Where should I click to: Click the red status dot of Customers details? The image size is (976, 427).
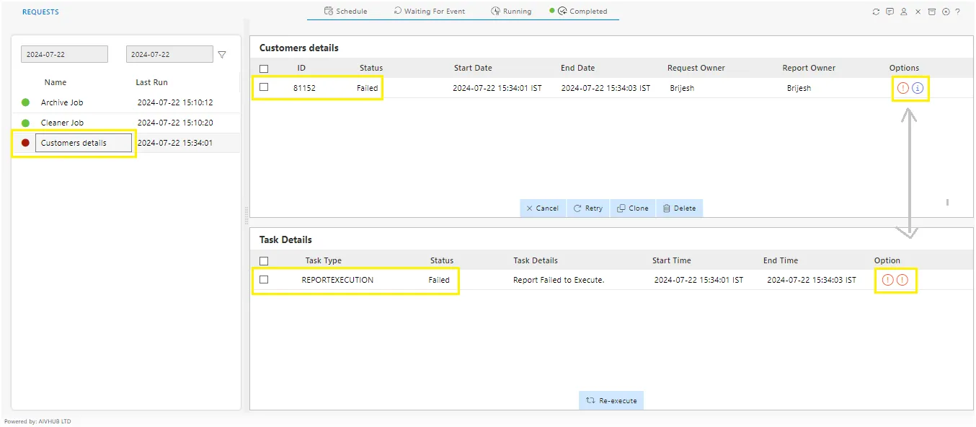(25, 143)
